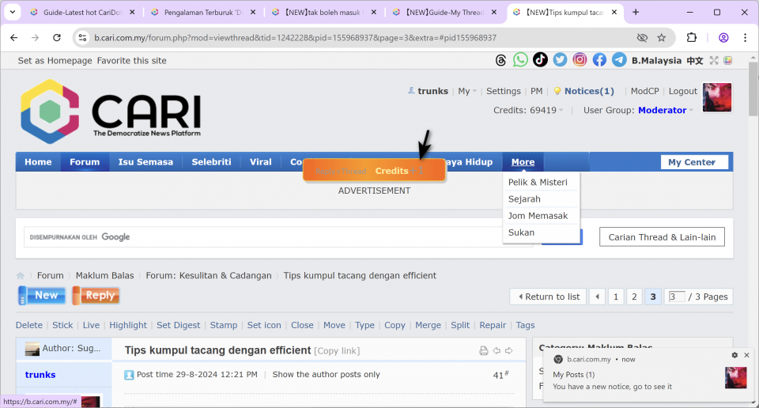The width and height of the screenshot is (759, 408).
Task: Click the New thread button
Action: [x=42, y=295]
